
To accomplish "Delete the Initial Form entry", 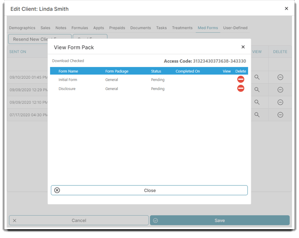I will pos(240,80).
